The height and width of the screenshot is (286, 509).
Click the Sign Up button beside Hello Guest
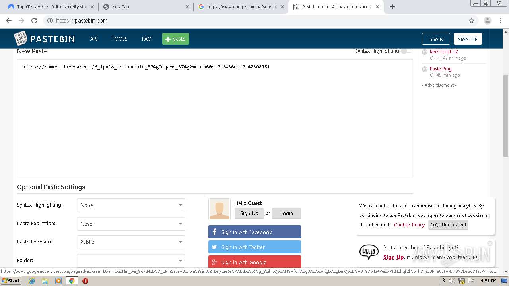point(249,213)
